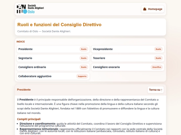Open the Presidente index entry
181x135 pixels.
(x=53, y=49)
